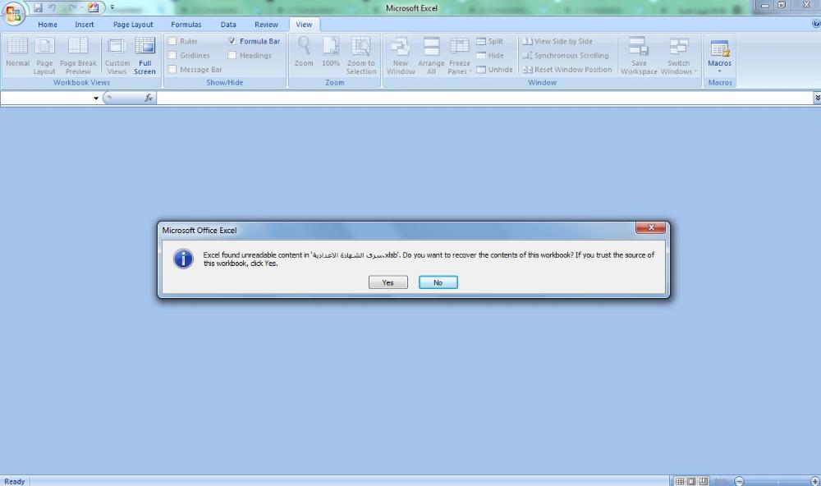Click zoom out minus button

pos(740,481)
